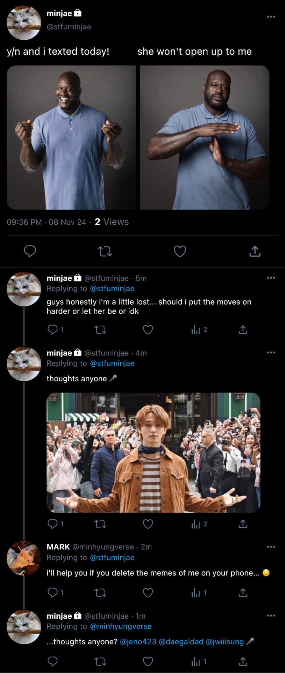The height and width of the screenshot is (673, 285).
Task: Retweet the main tweet about y/n
Action: tap(105, 251)
